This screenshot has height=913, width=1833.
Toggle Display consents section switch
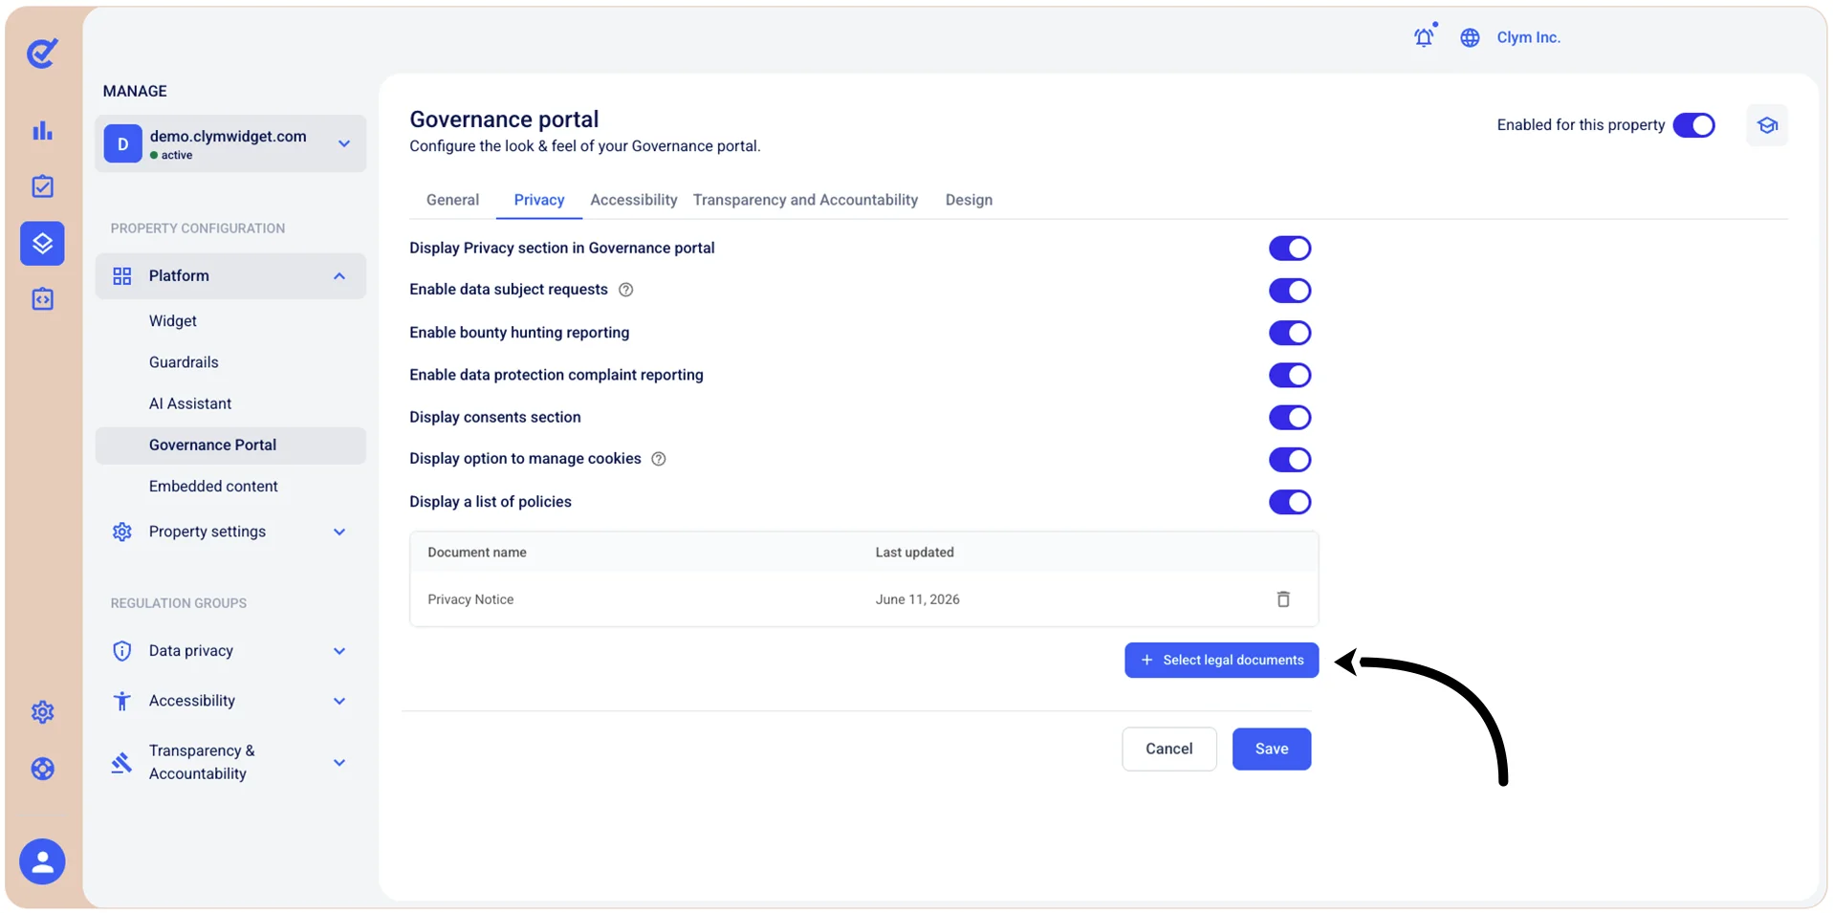tap(1290, 418)
